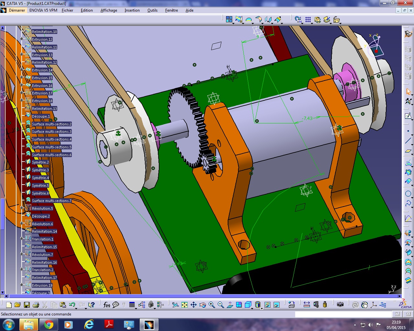Open Internet Explorer from the taskbar
The width and height of the screenshot is (414, 331).
89,325
